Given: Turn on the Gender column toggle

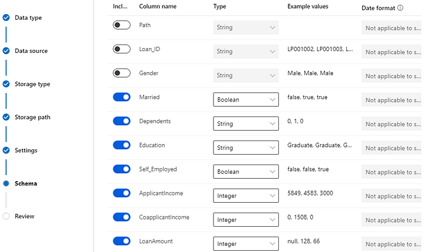Looking at the screenshot, I should click(x=122, y=73).
